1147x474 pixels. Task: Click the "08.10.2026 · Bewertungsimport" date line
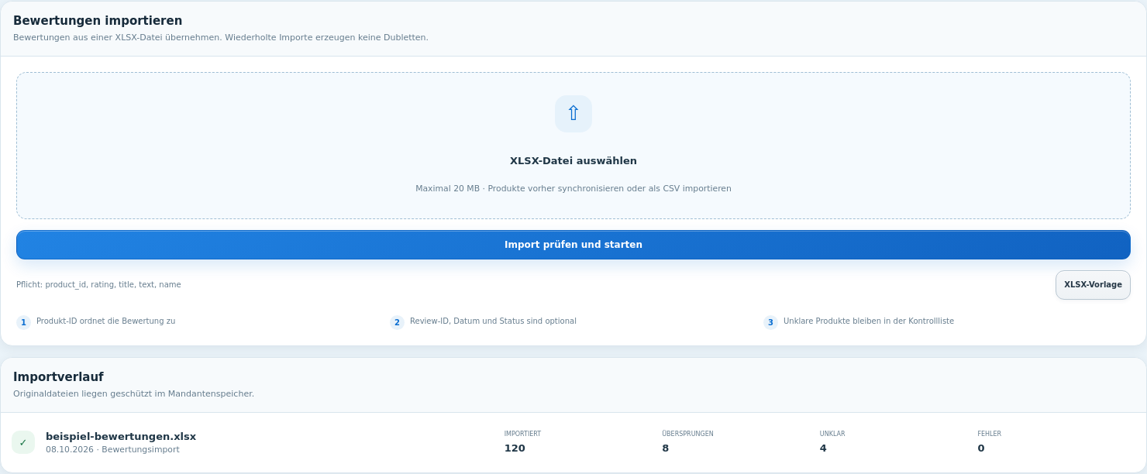point(112,449)
